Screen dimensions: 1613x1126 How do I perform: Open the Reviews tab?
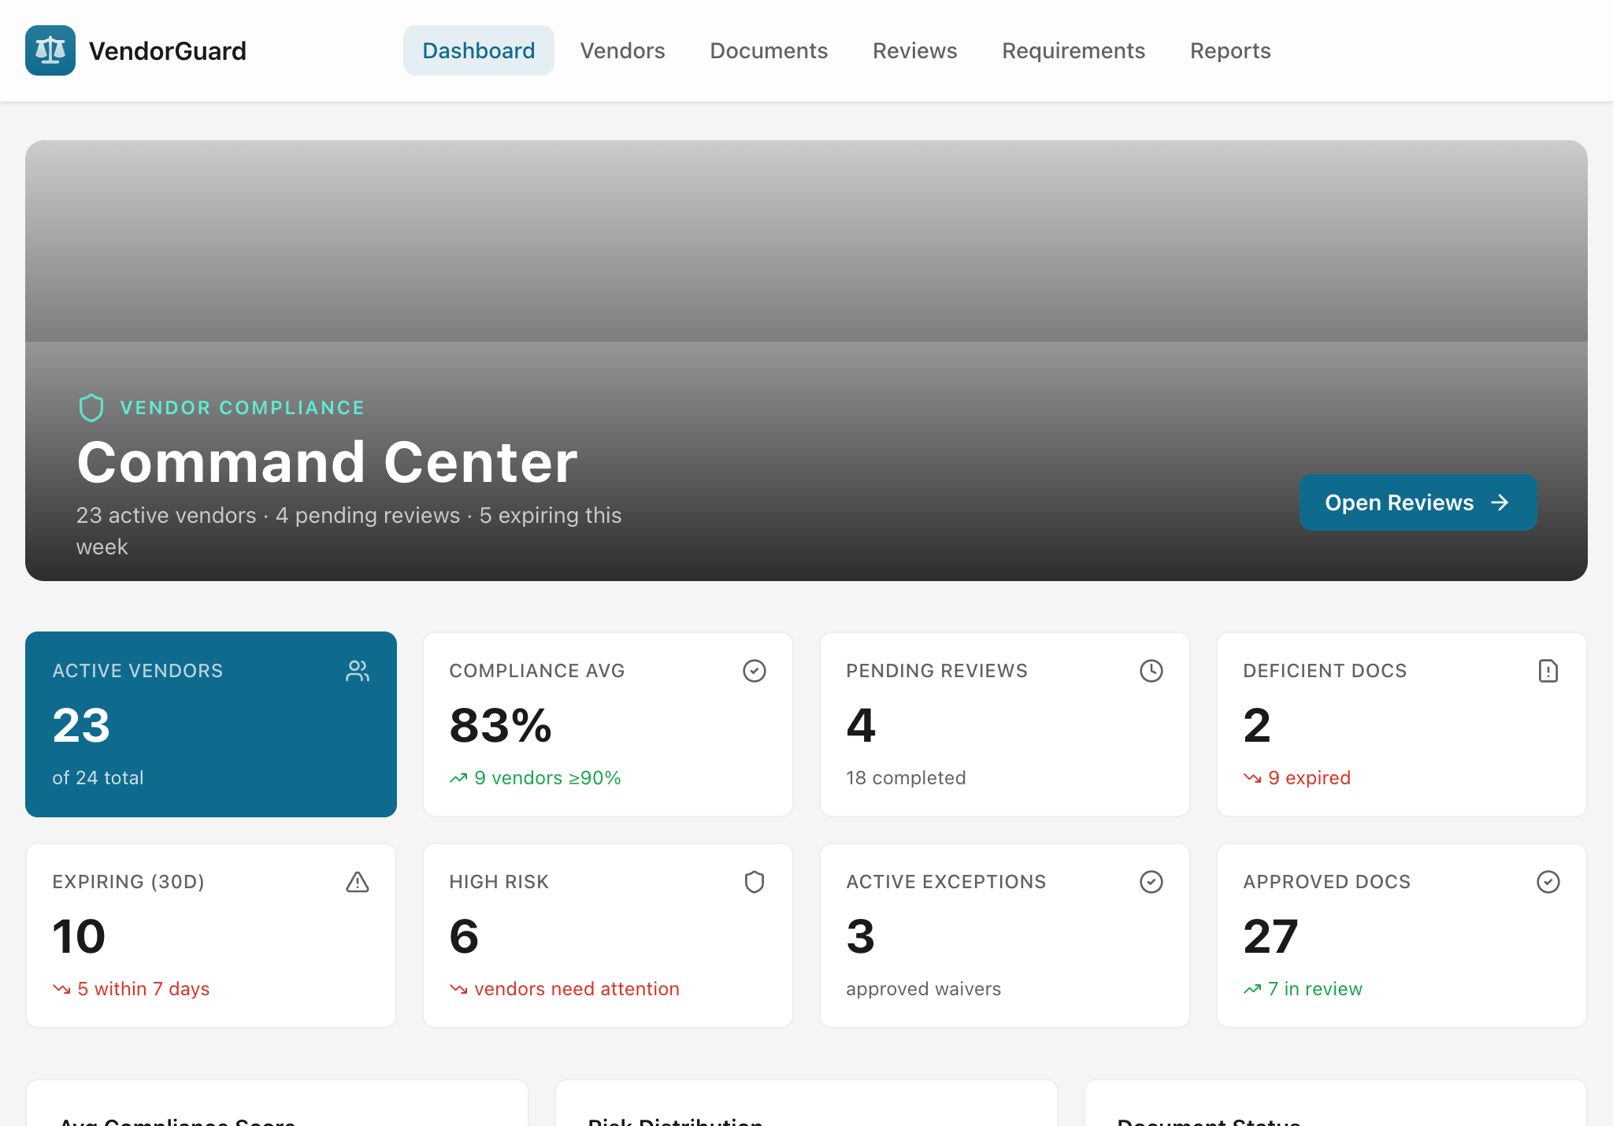tap(915, 50)
